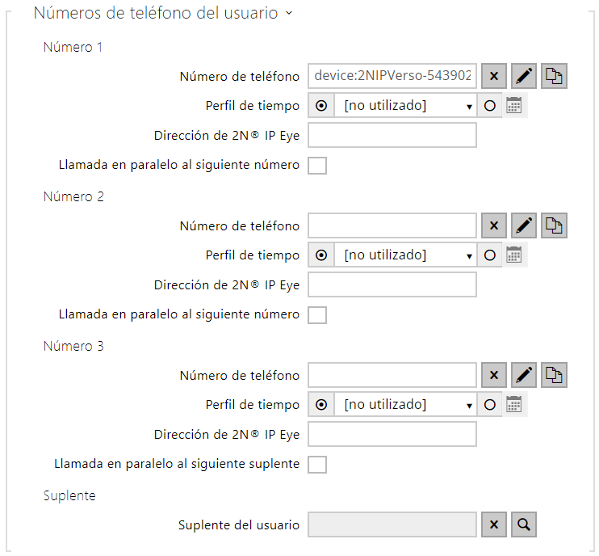The width and height of the screenshot is (599, 556).
Task: Clear the Número 3 phone number
Action: (x=494, y=376)
